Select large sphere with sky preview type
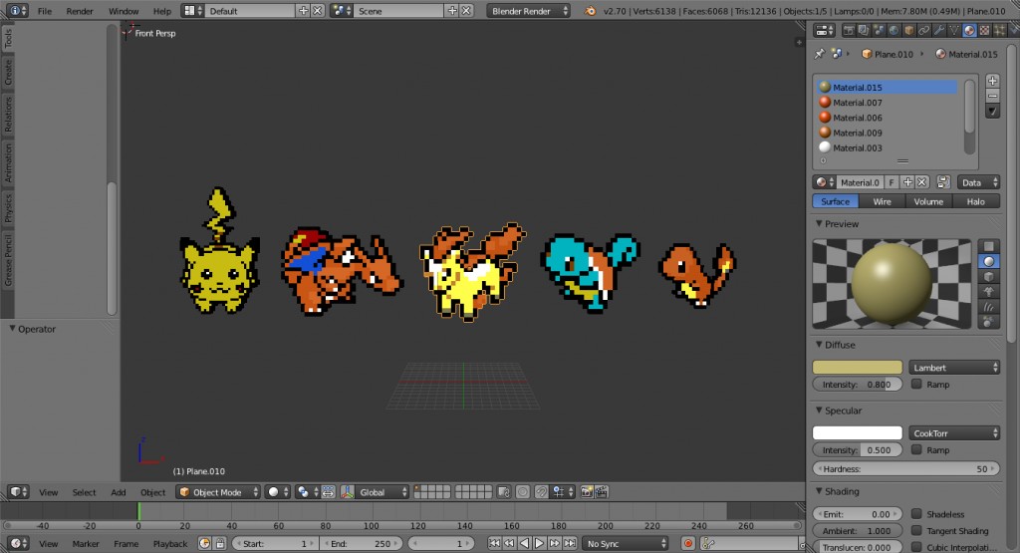The image size is (1020, 553). (x=989, y=322)
